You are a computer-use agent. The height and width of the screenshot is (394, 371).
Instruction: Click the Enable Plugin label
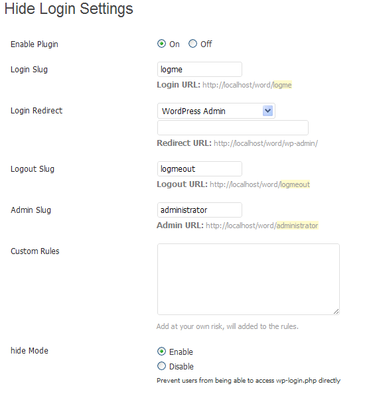tap(35, 44)
